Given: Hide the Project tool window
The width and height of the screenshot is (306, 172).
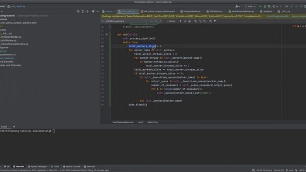Looking at the screenshot, I should point(98,11).
